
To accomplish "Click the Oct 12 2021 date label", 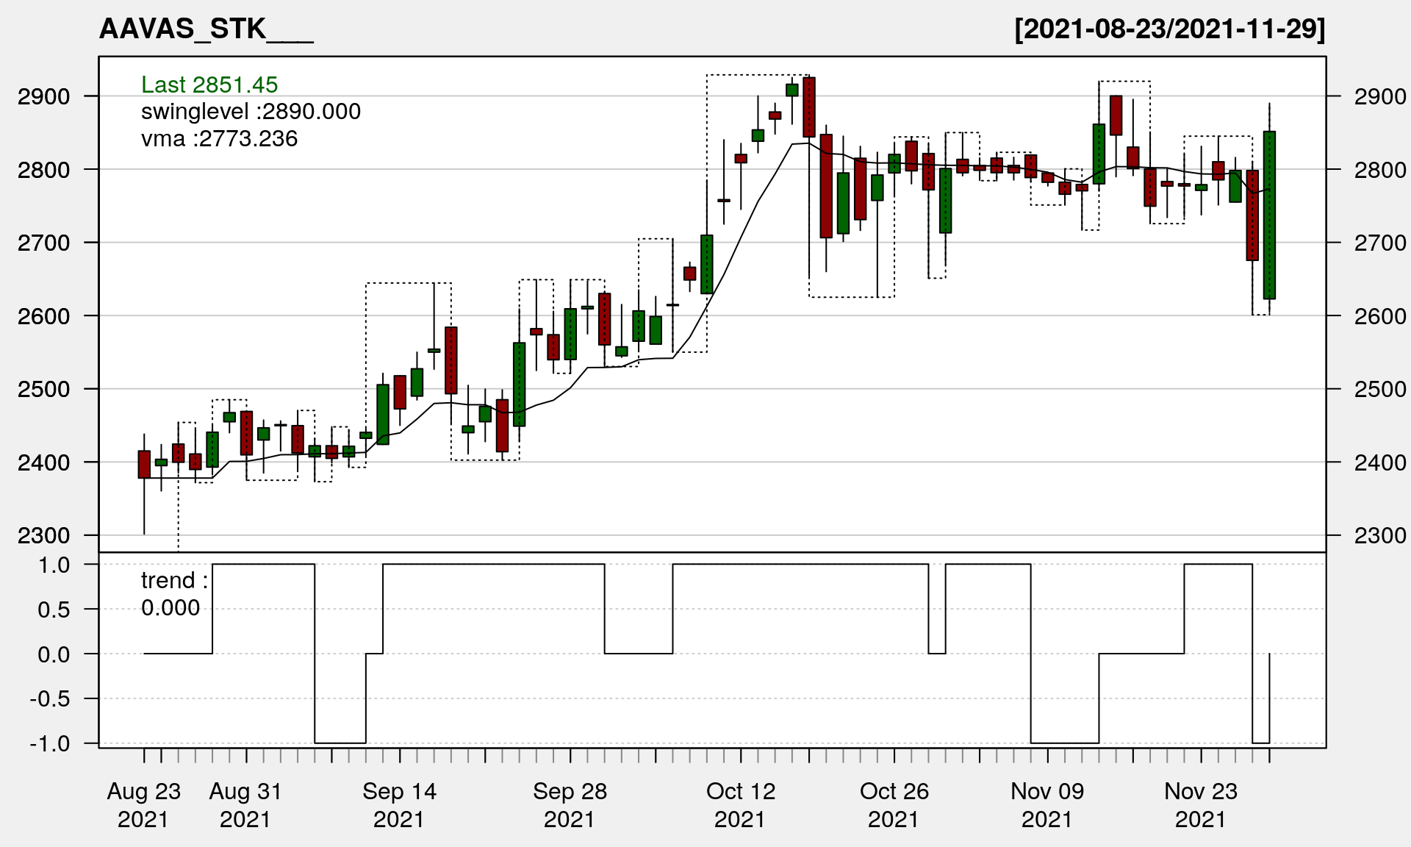I will click(740, 804).
